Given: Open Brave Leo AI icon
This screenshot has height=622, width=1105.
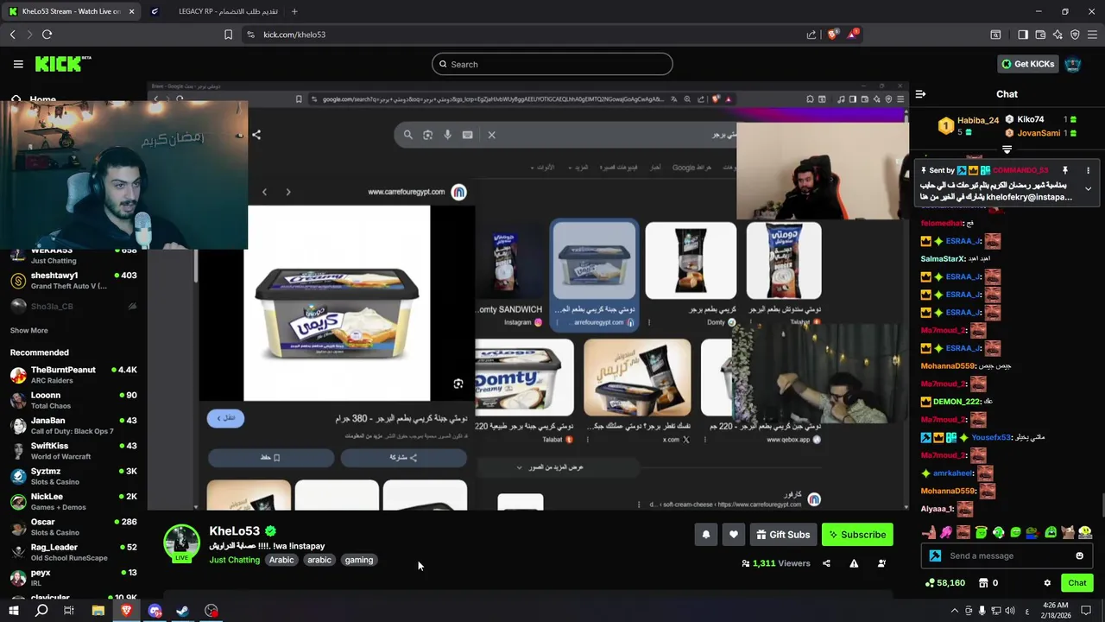Looking at the screenshot, I should click(1058, 35).
